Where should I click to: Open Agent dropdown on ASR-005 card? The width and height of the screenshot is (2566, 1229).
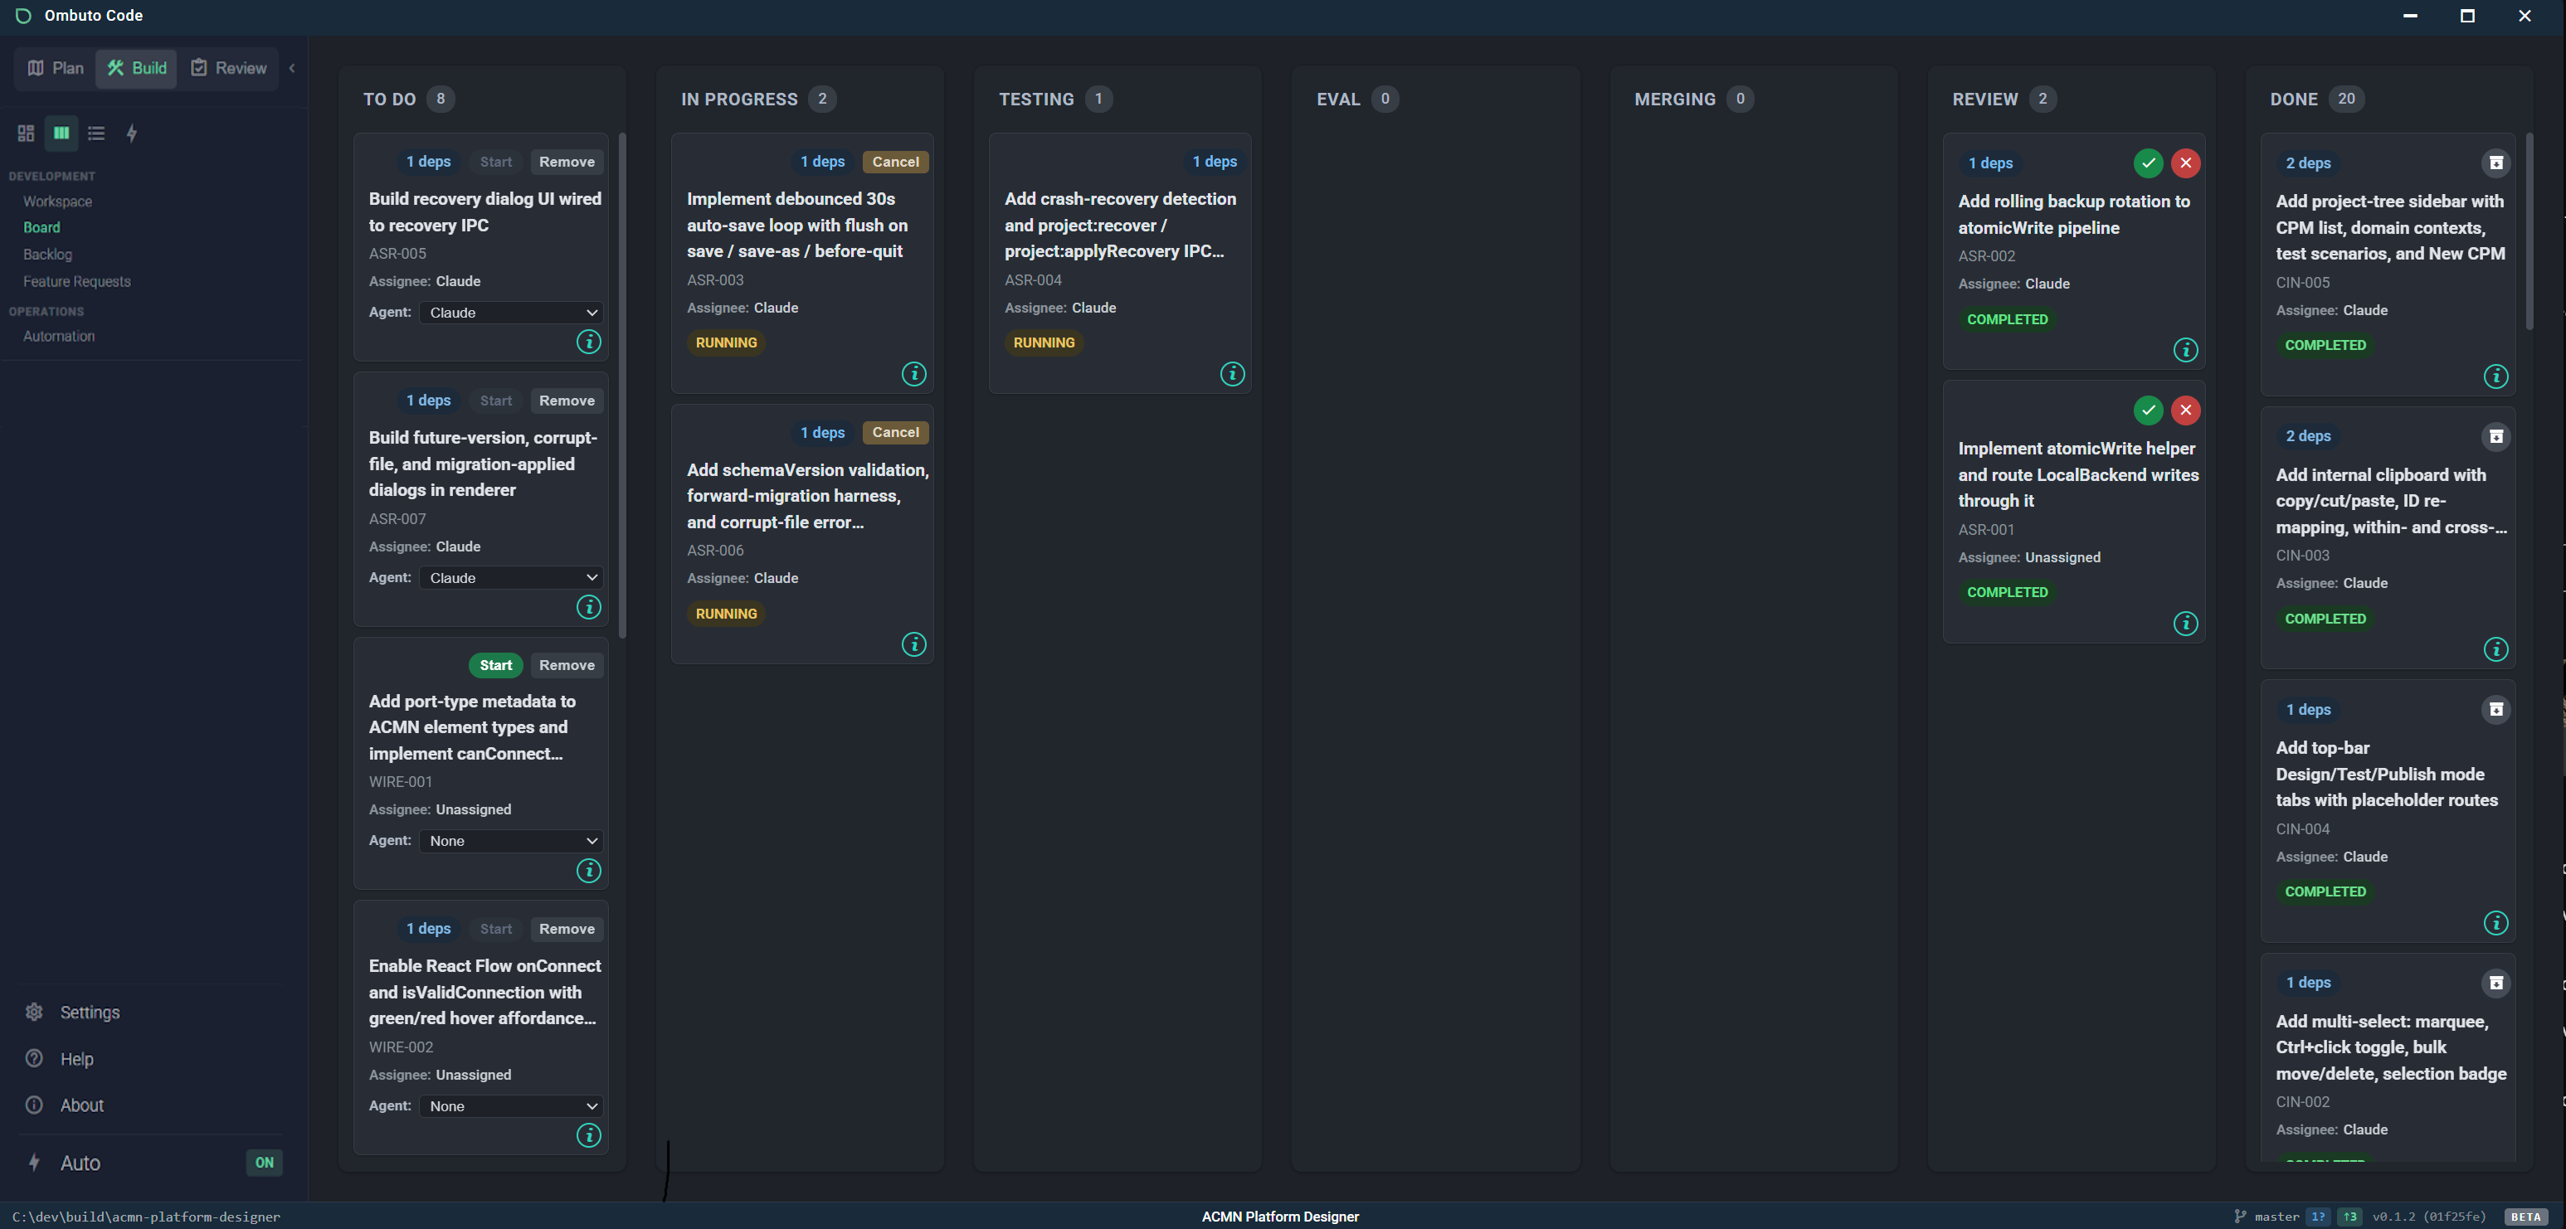click(x=511, y=313)
